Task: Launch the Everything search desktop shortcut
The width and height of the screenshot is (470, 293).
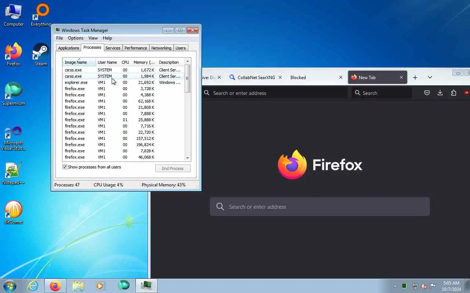Action: pos(41,15)
